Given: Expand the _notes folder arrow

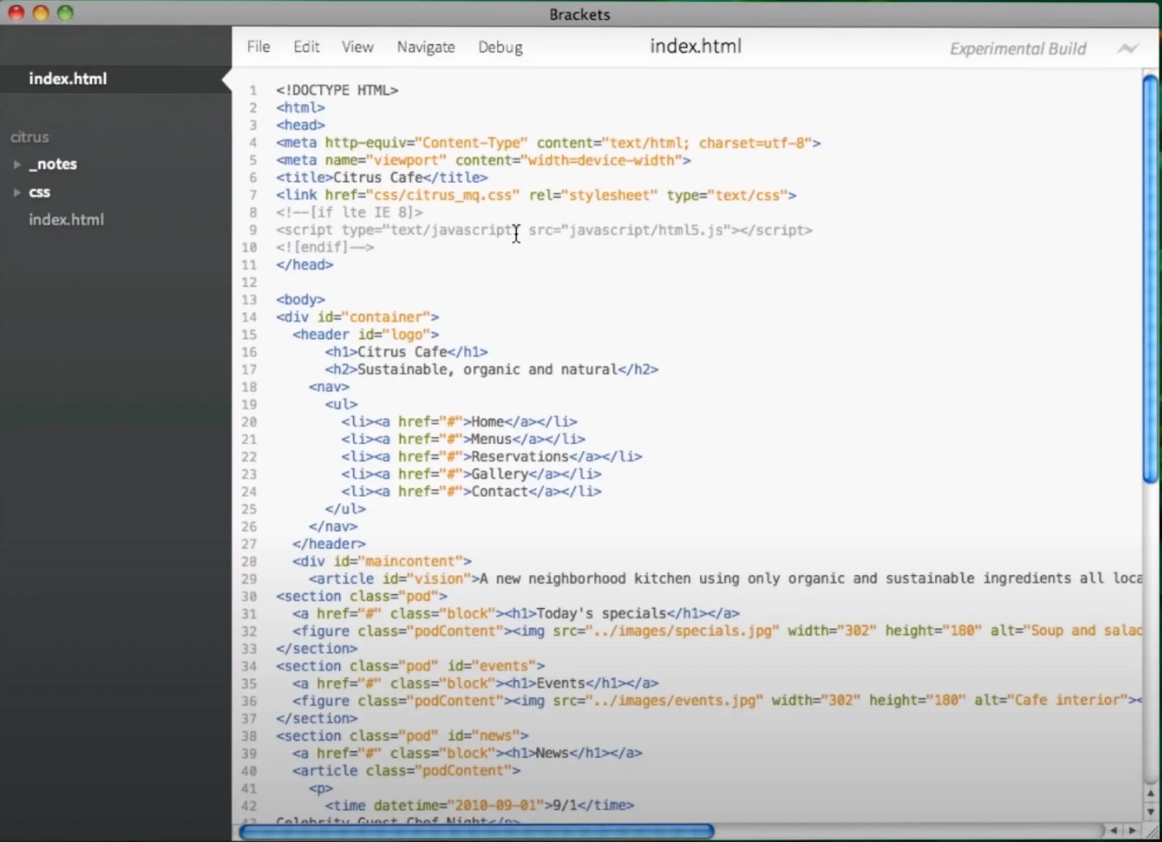Looking at the screenshot, I should coord(17,165).
